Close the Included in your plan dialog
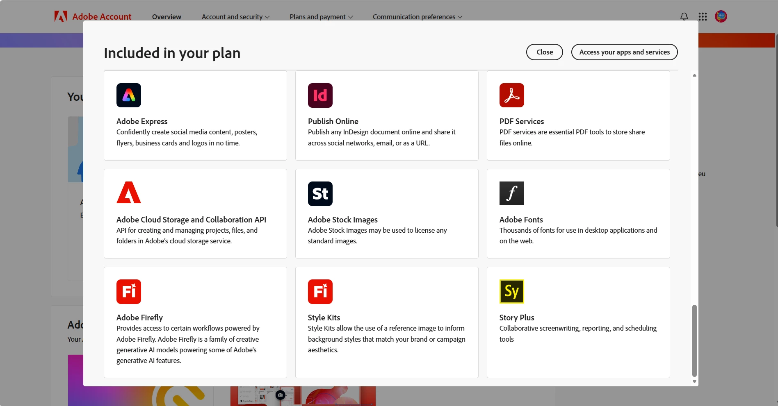The width and height of the screenshot is (778, 406). coord(545,52)
